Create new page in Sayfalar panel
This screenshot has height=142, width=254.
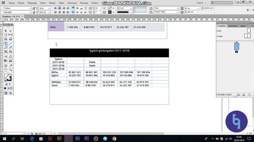244,95
